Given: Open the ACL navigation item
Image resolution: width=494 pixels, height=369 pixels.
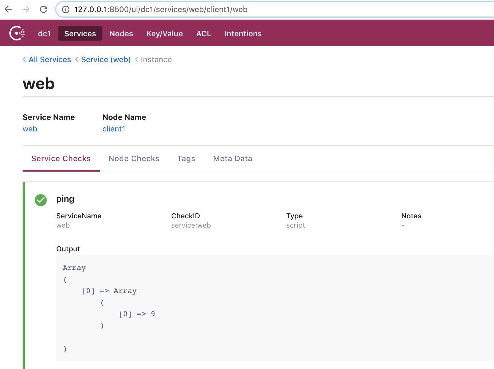Looking at the screenshot, I should 204,34.
